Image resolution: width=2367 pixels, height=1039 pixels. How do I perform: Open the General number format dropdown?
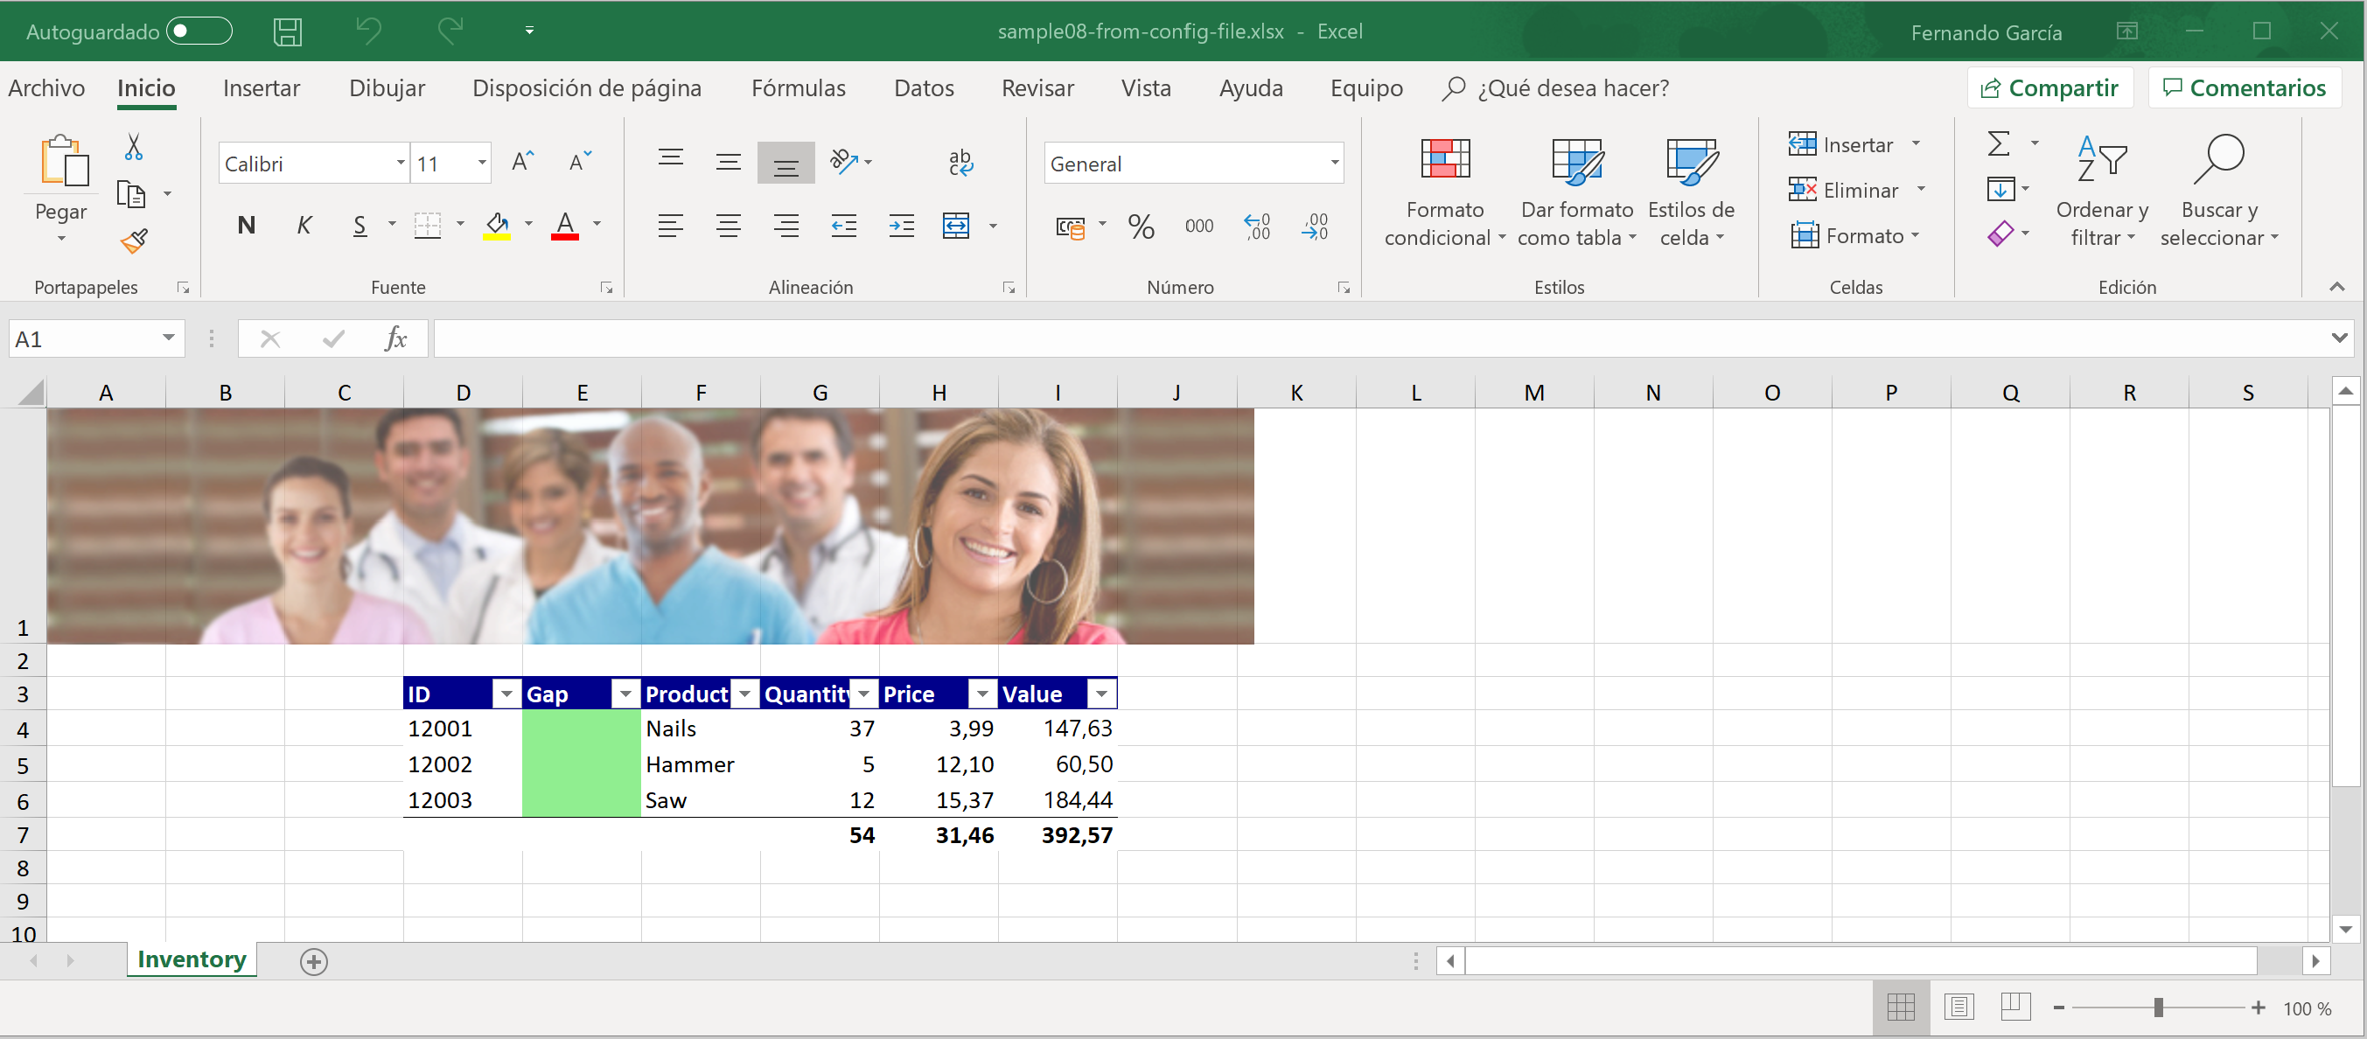[x=1334, y=164]
